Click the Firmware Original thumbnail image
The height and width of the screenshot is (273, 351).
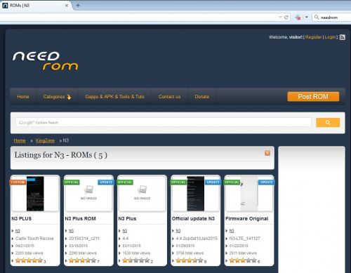click(x=249, y=194)
